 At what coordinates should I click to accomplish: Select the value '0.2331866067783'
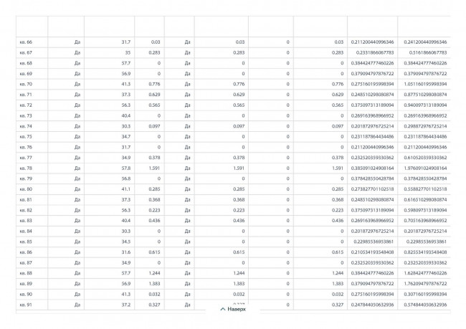tap(375, 52)
